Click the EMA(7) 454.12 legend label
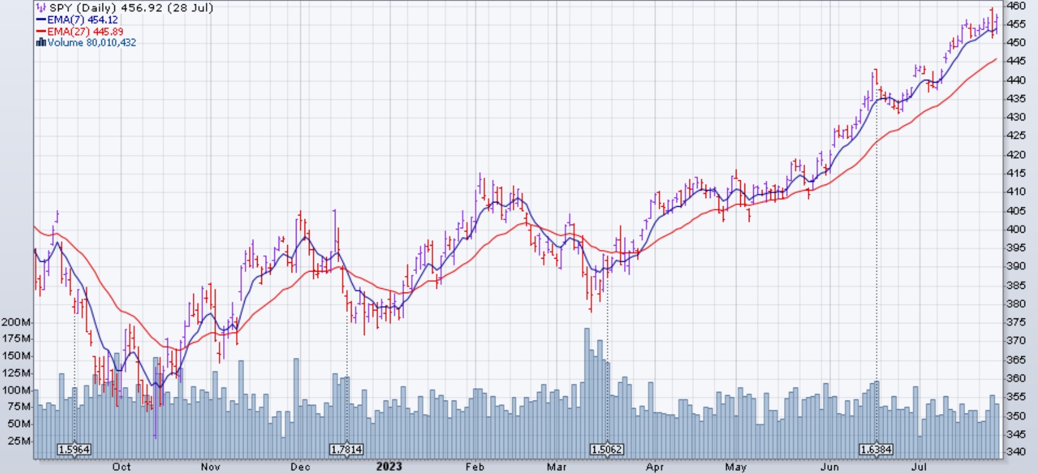Screen dimensions: 1038x474 82,20
